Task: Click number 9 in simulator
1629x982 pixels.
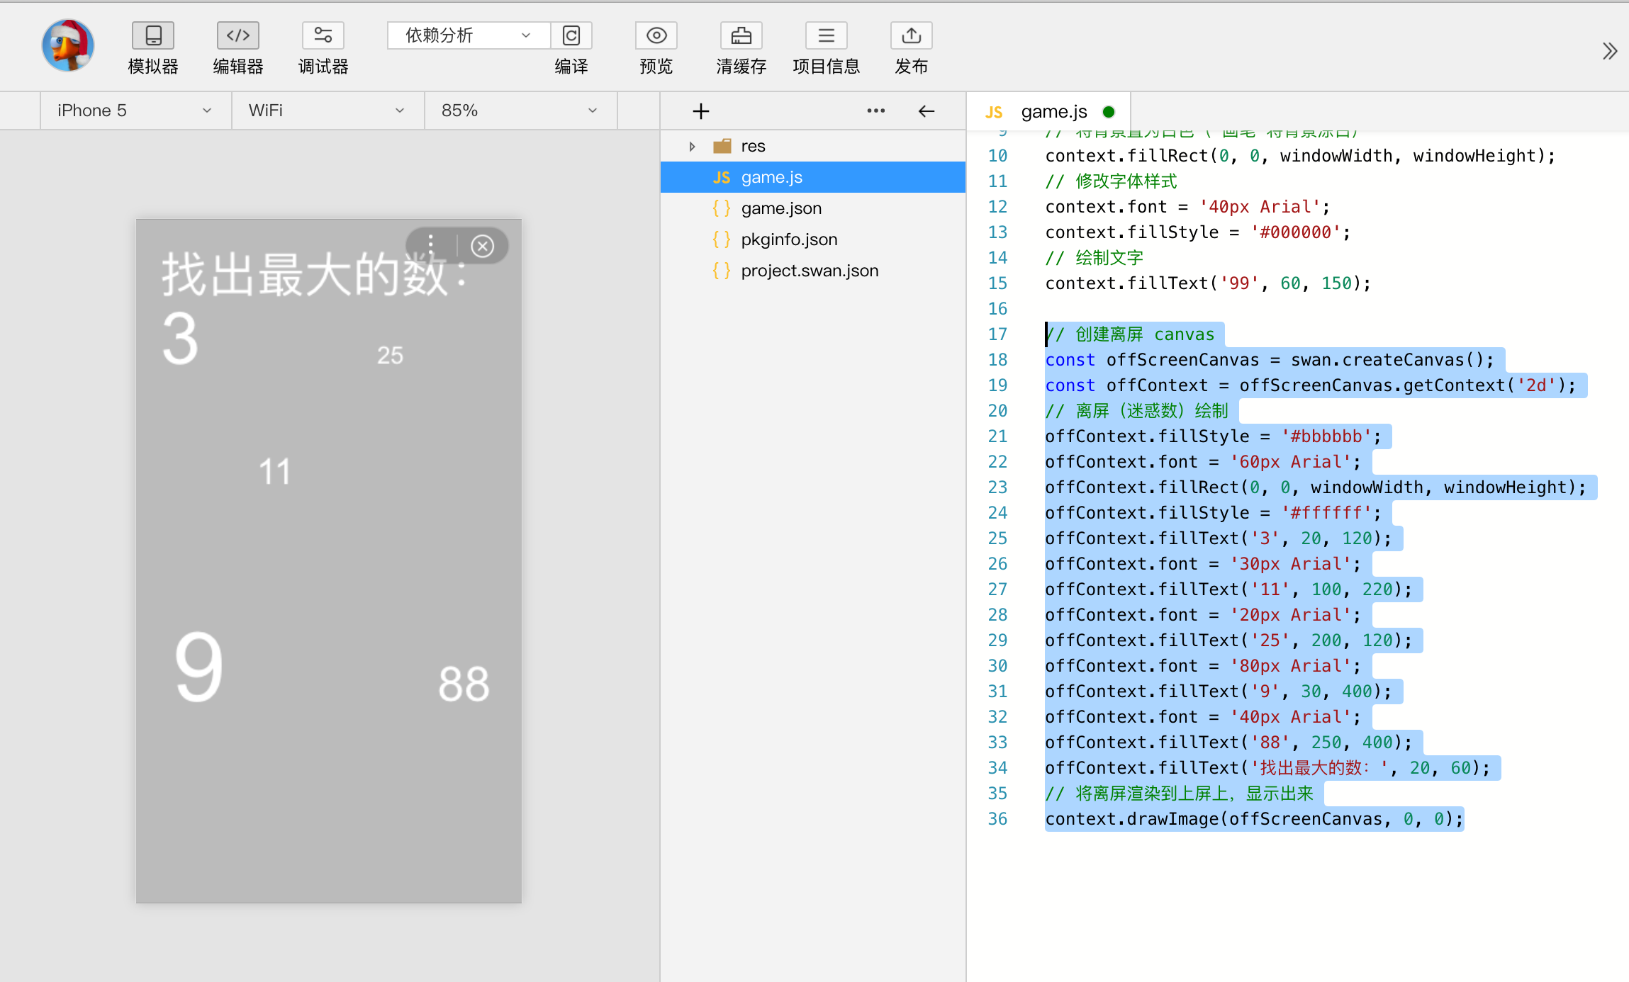Action: [x=198, y=667]
